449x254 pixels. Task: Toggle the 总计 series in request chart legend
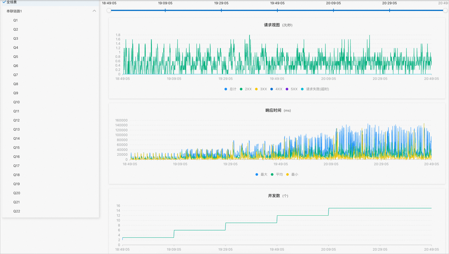pyautogui.click(x=230, y=89)
